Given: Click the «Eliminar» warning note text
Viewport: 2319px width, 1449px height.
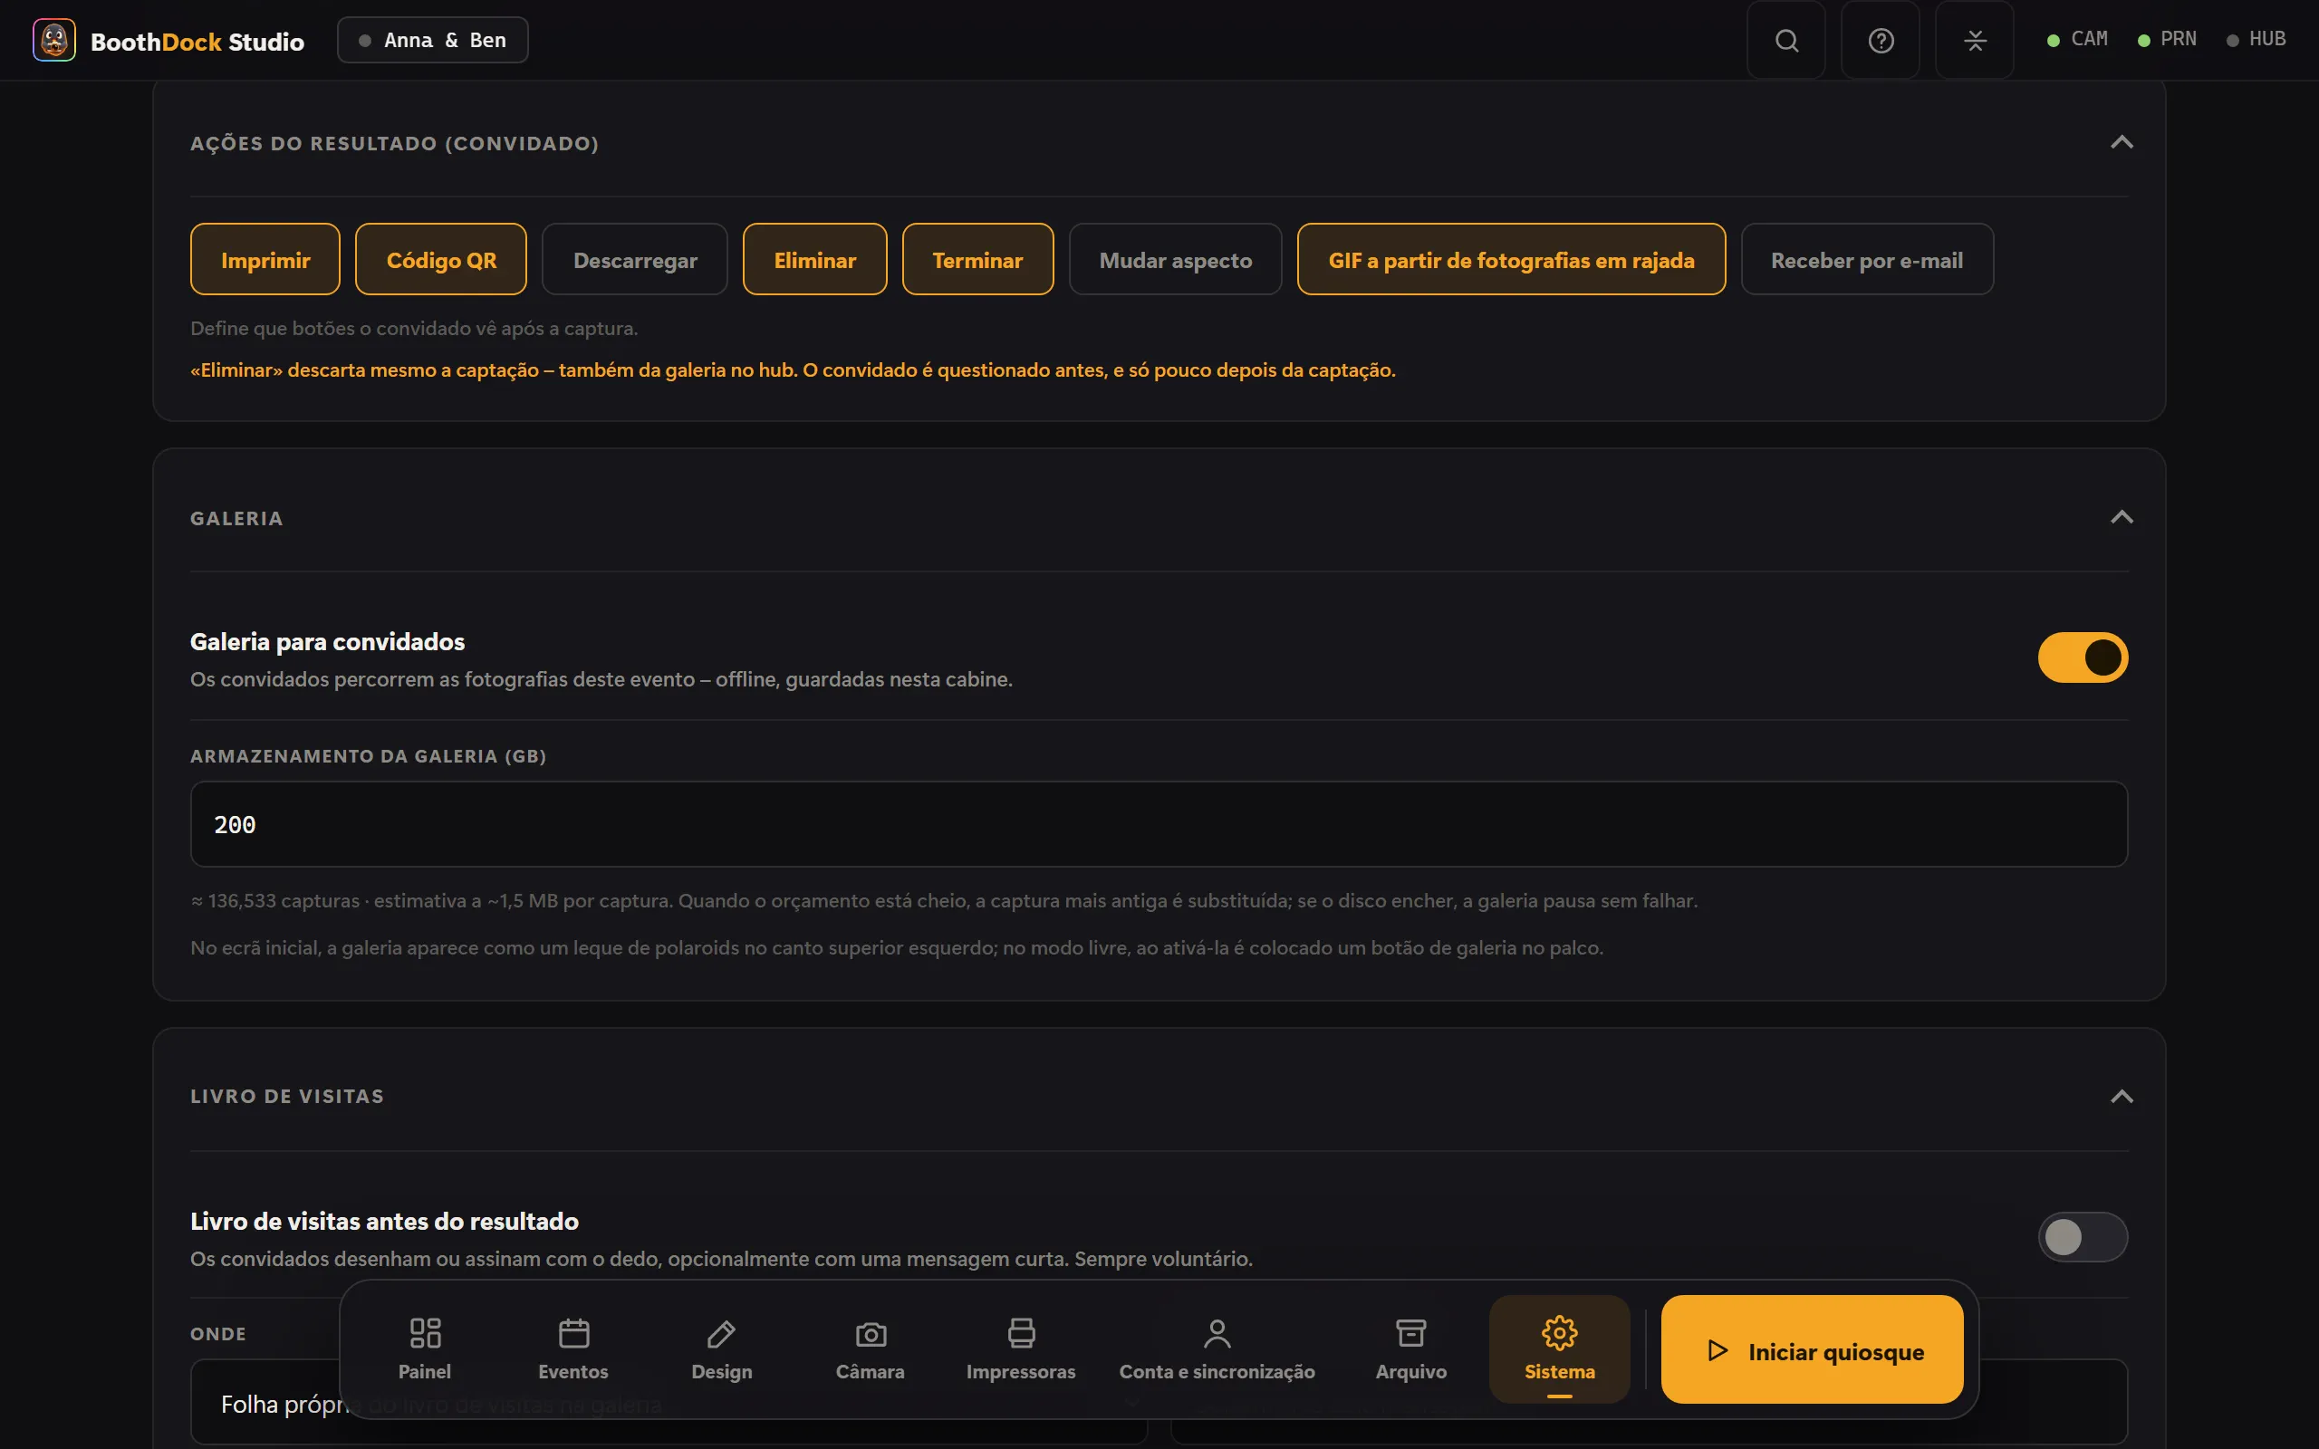Looking at the screenshot, I should click(793, 369).
